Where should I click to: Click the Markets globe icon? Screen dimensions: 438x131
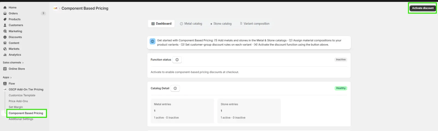[5, 49]
